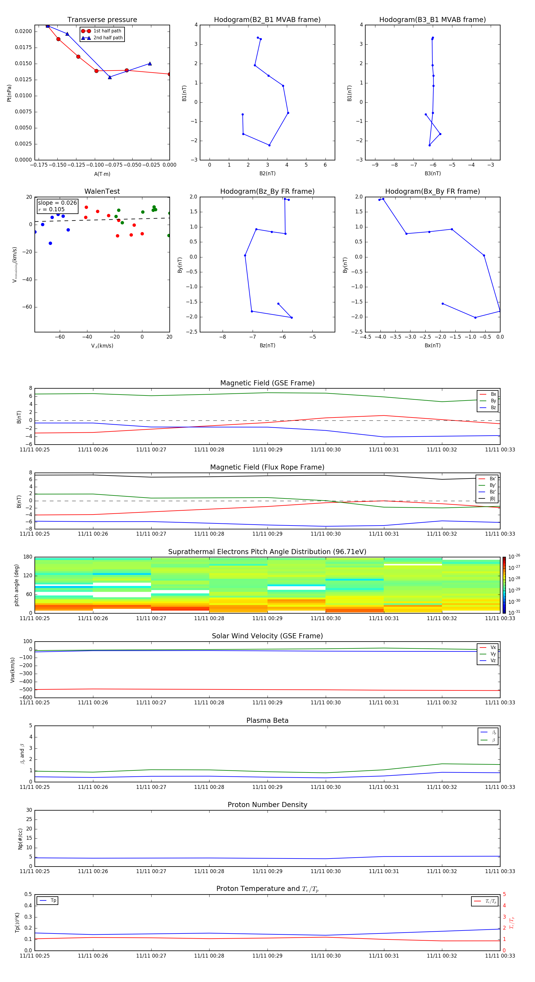Click the green β legend entry in Plasma Beta
Viewport: 535px width, 982px height.
488,740
